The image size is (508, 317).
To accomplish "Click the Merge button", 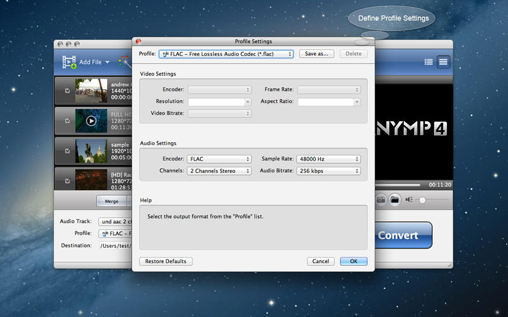I will [112, 201].
